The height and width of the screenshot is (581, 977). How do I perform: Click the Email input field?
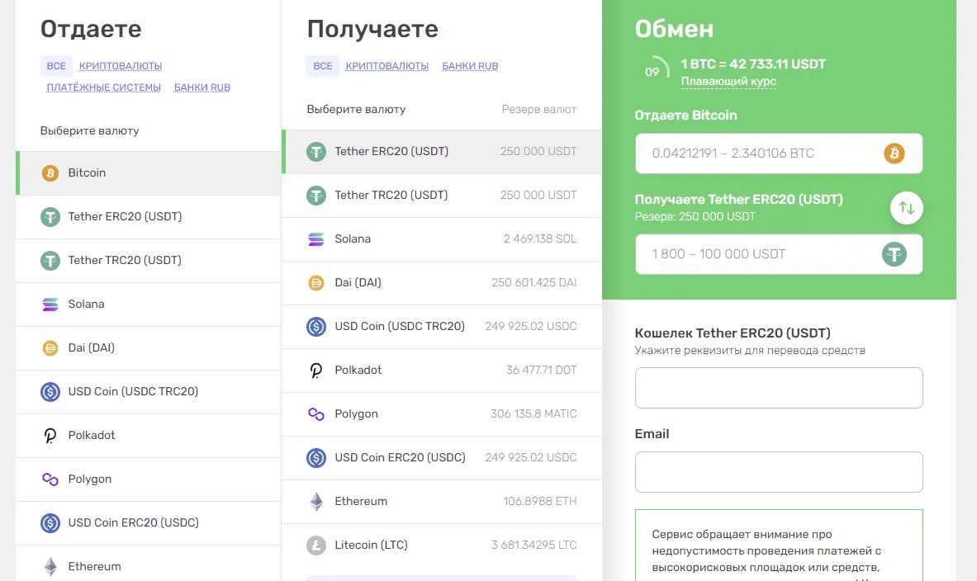778,472
